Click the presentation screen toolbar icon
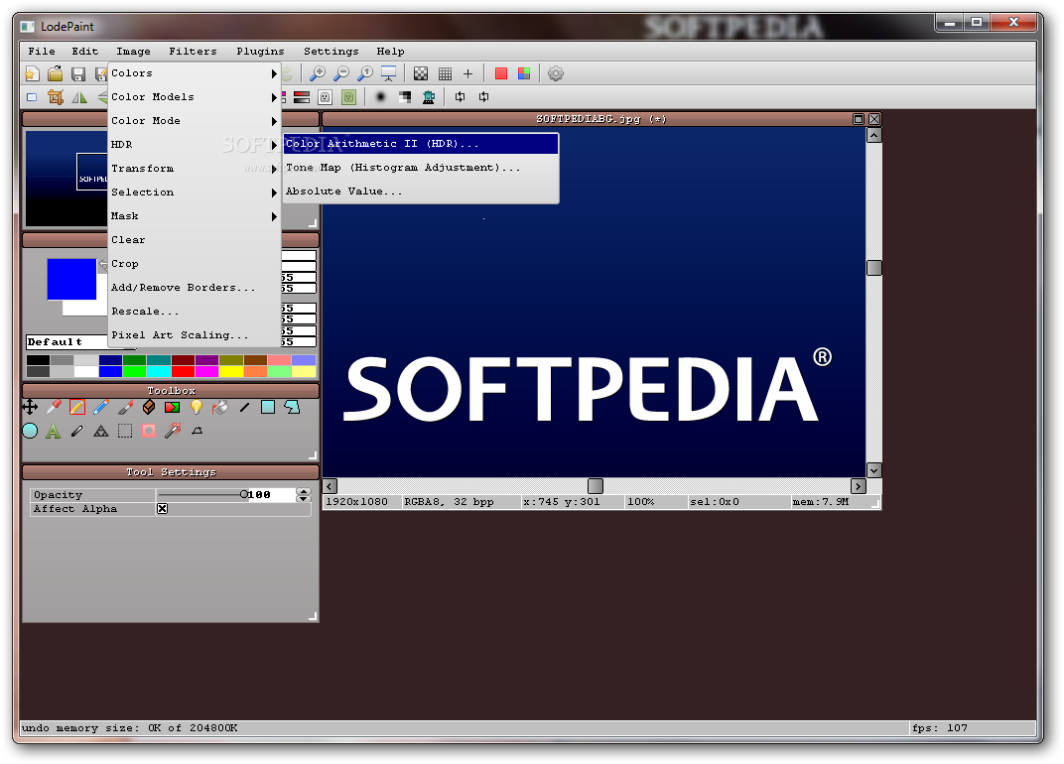Viewport: 1064px width, 764px height. point(389,73)
